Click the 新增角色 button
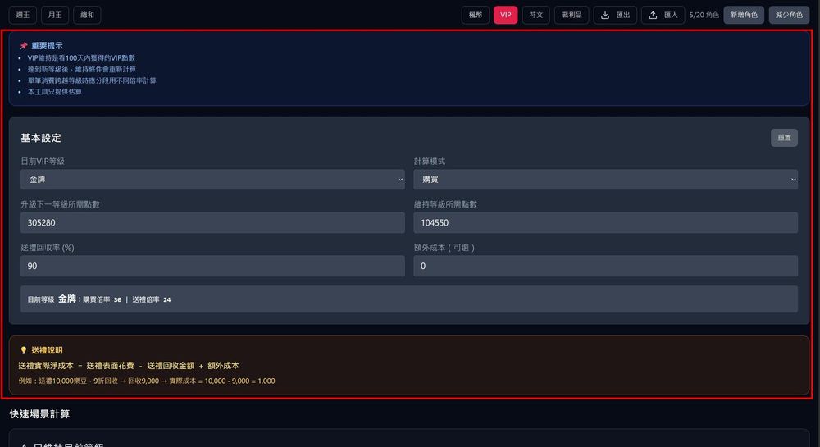This screenshot has width=820, height=447. 744,15
